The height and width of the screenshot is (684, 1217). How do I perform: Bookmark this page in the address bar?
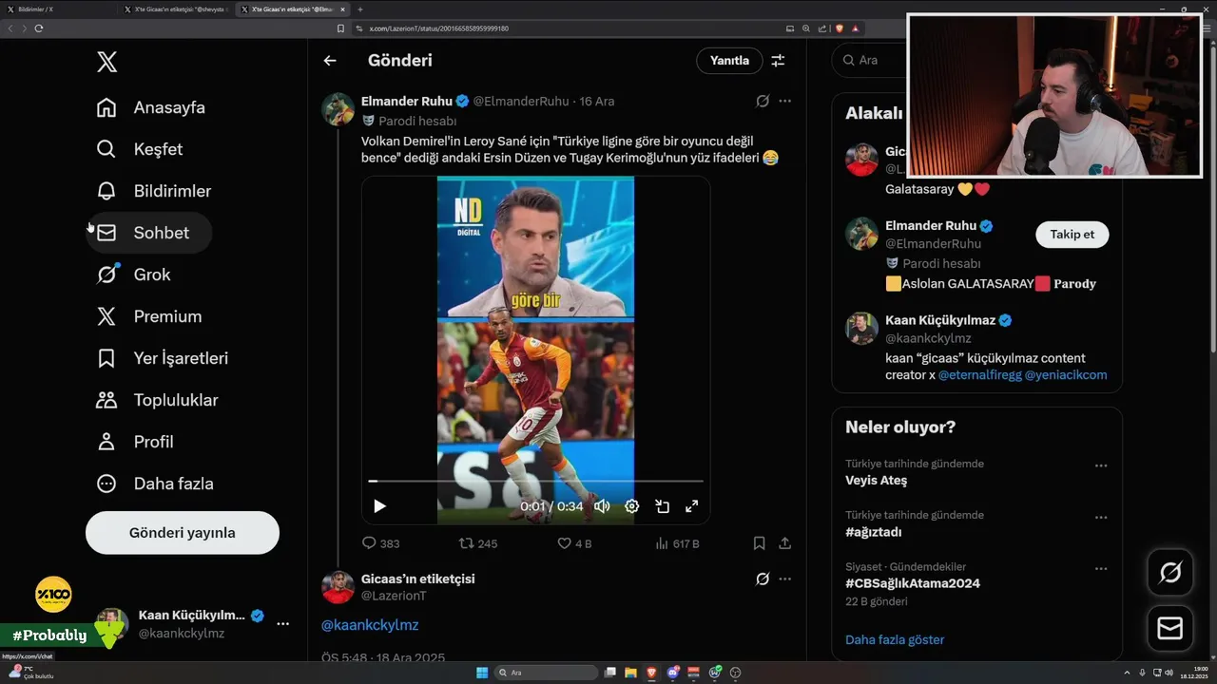coord(341,28)
